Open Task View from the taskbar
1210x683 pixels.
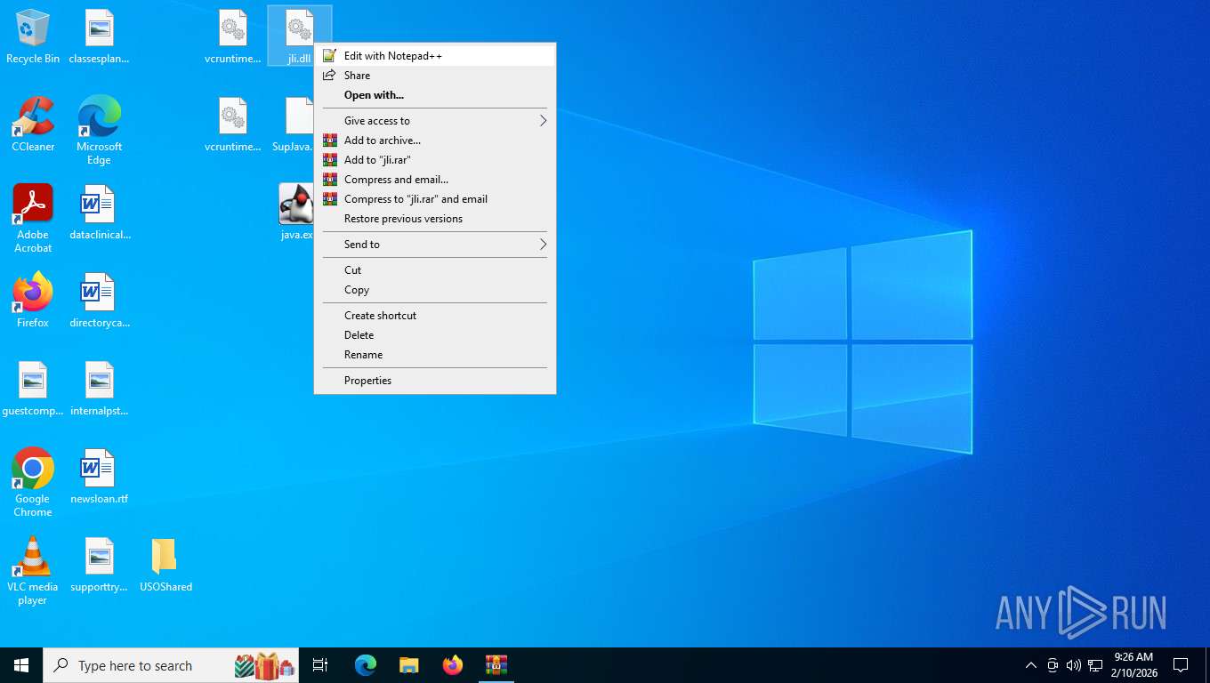tap(320, 665)
